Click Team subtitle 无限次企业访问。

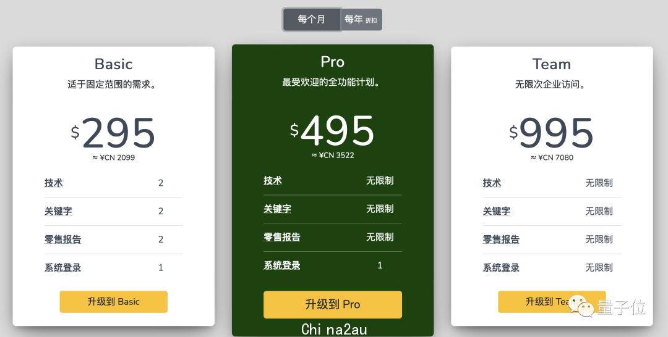click(x=551, y=85)
